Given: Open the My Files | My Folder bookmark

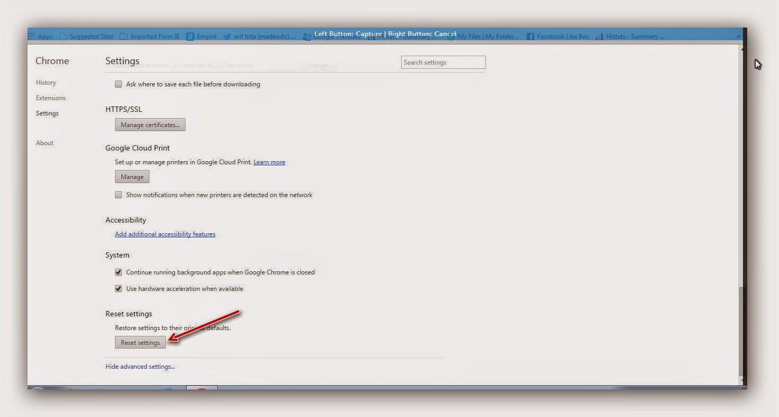Looking at the screenshot, I should (482, 37).
